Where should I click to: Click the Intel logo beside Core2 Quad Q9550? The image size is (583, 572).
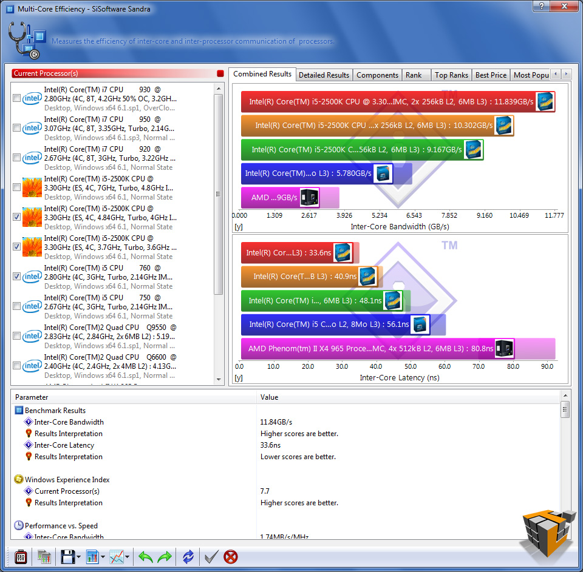pos(32,336)
